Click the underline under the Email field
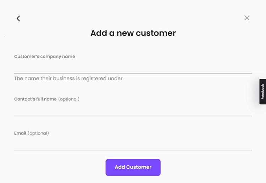 click(133, 150)
